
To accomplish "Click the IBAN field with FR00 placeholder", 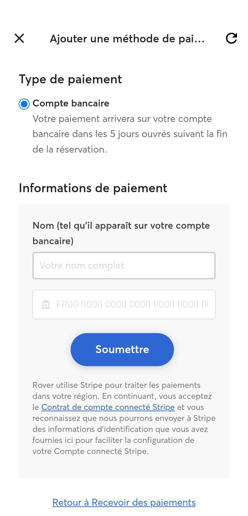I will (x=124, y=305).
